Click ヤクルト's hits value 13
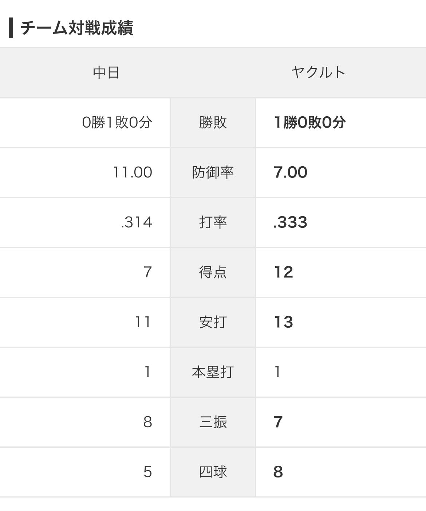Image resolution: width=426 pixels, height=511 pixels. tap(283, 322)
